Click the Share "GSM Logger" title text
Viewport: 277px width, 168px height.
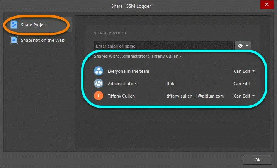[132, 6]
